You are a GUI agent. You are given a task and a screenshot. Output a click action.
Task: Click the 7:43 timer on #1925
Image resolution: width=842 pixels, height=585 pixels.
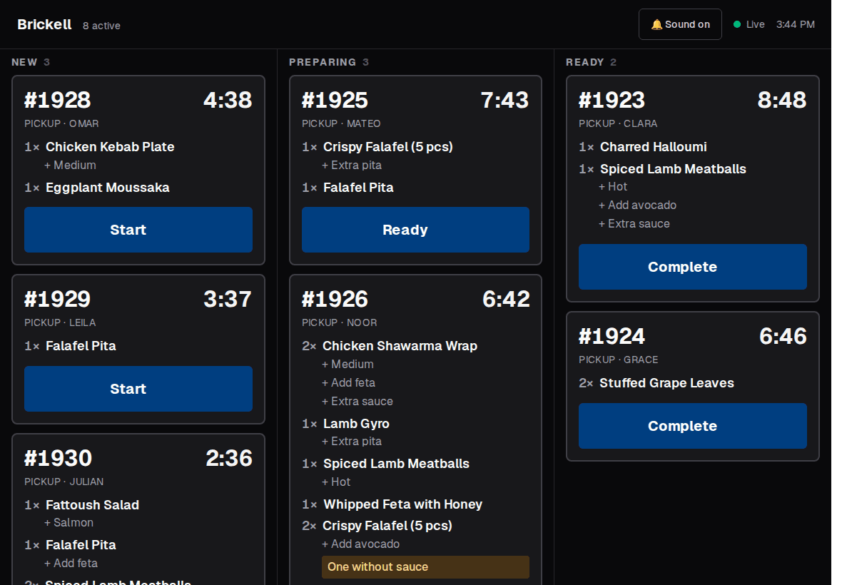click(504, 100)
